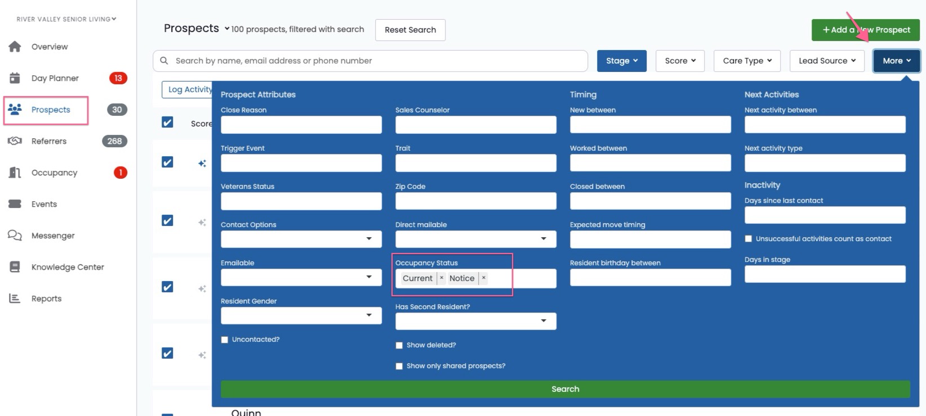The width and height of the screenshot is (926, 416).
Task: Click the Occupancy red 1 badge
Action: coord(121,173)
